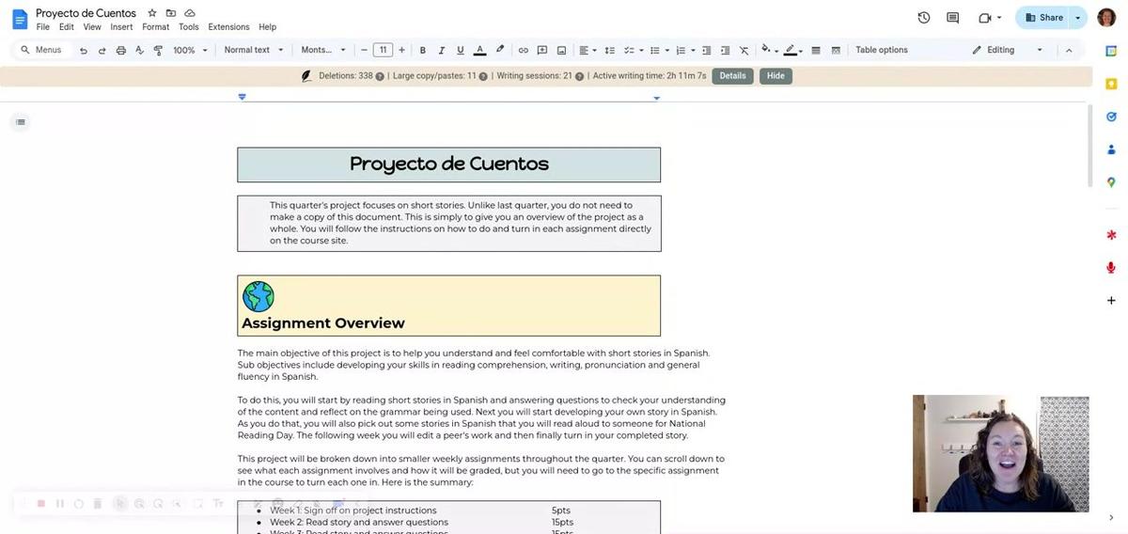Click the font size field showing 11
The height and width of the screenshot is (534, 1128).
tap(383, 51)
